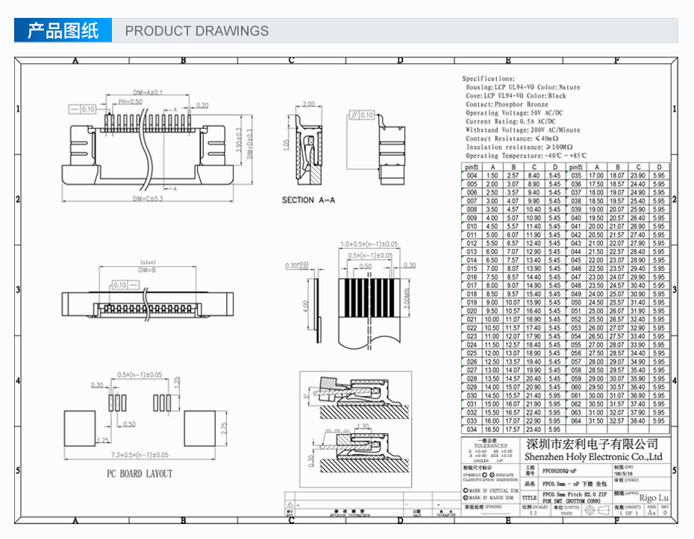Click the flatness 0.10 frame above slot view
This screenshot has height=539, width=694.
click(125, 285)
